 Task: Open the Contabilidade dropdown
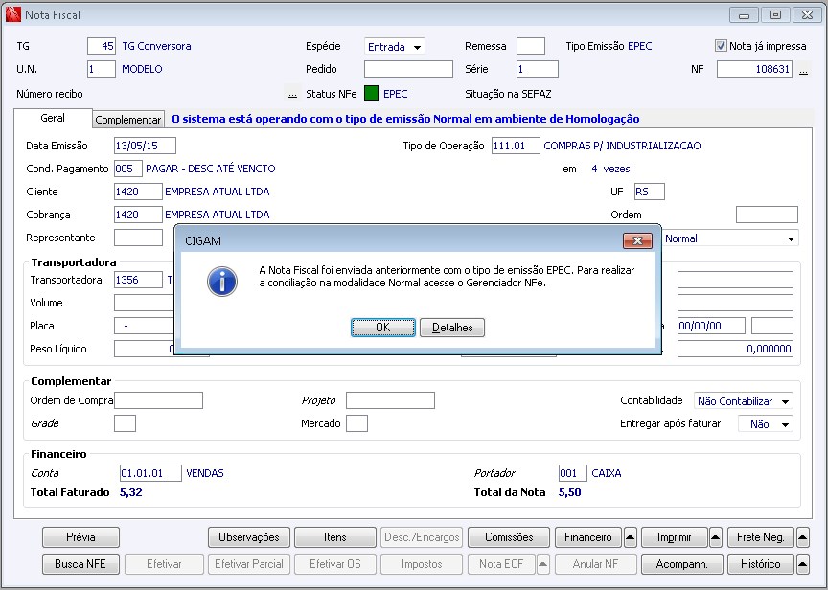coord(743,401)
